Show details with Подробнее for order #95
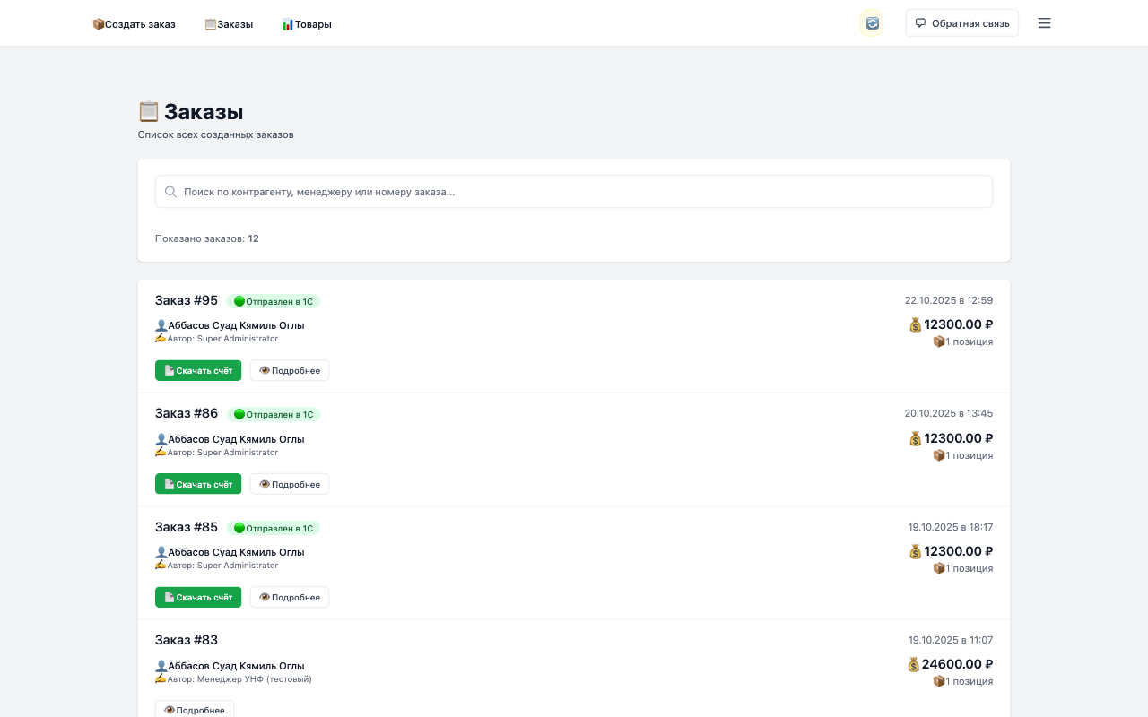Viewport: 1148px width, 717px height. 290,371
